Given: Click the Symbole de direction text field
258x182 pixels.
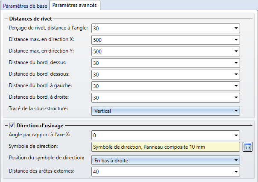Looking at the screenshot, I should point(166,147).
